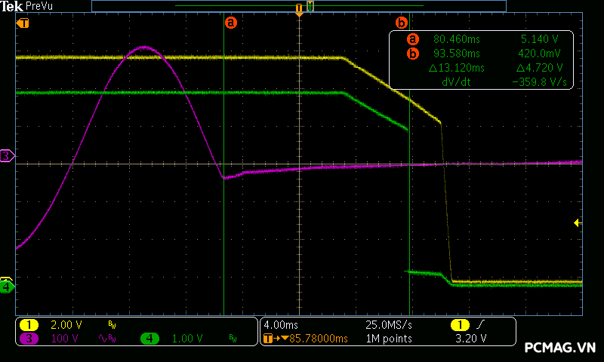The height and width of the screenshot is (362, 604).
Task: Click the Tek logo at top left
Action: [x=12, y=6]
